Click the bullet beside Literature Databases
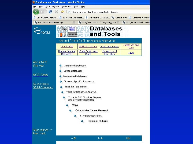This screenshot has height=144, width=193. coord(60,66)
